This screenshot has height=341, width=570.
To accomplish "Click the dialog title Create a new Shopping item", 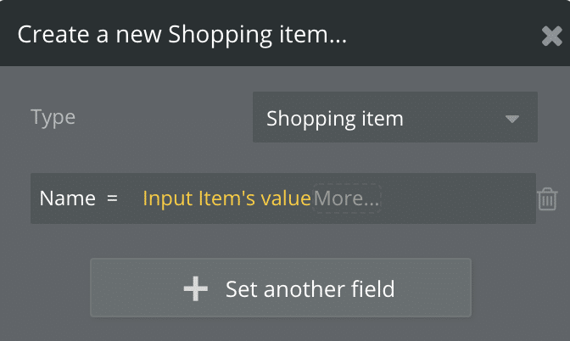I will point(183,35).
